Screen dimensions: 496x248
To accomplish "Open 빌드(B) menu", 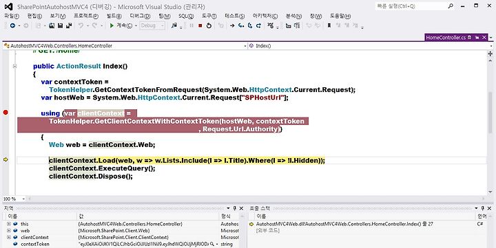I will coord(114,16).
